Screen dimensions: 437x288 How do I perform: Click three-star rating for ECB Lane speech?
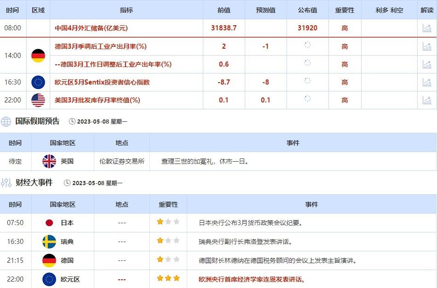tap(168, 278)
